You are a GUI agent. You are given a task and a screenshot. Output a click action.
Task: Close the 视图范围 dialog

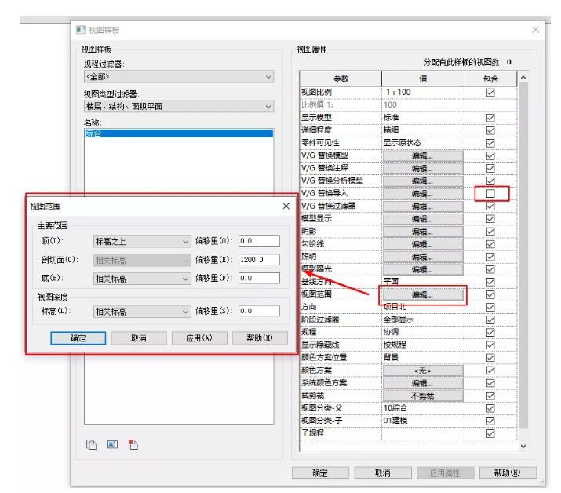[x=286, y=206]
